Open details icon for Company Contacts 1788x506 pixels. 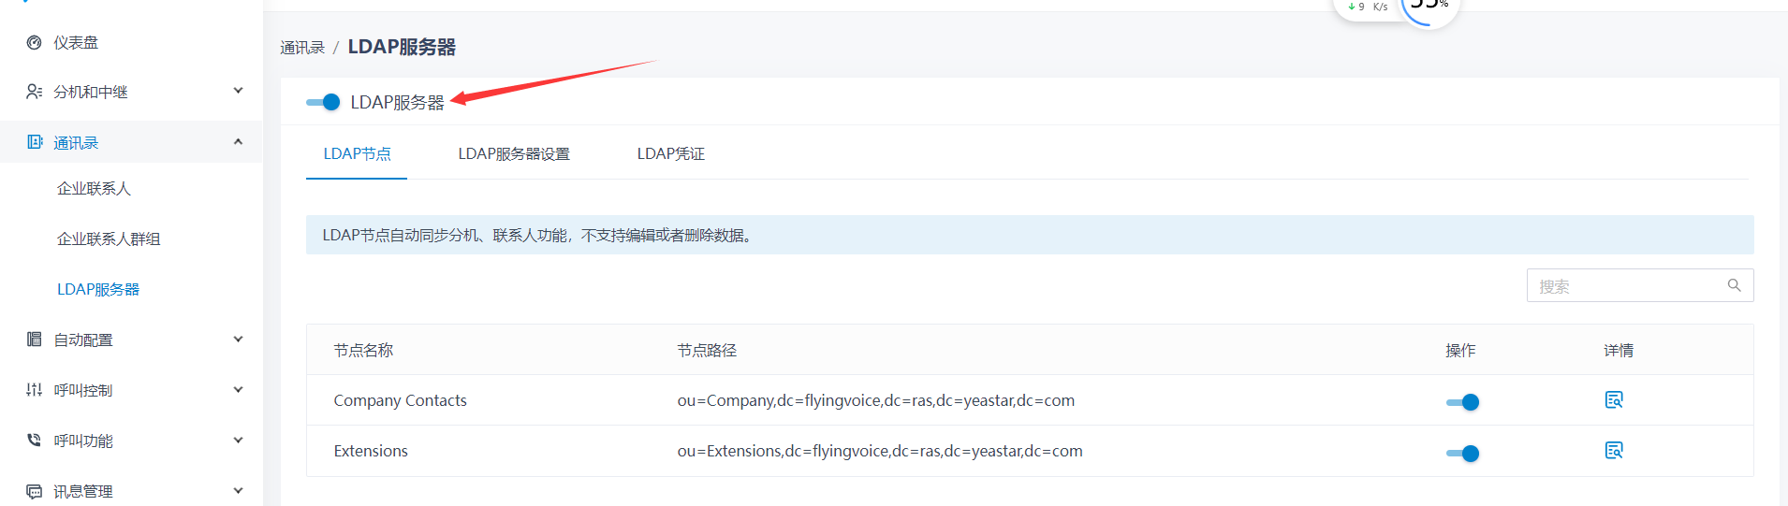tap(1614, 400)
